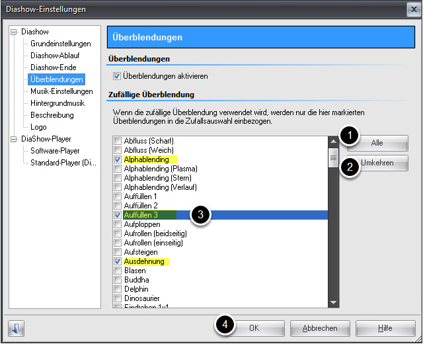Enable the Buddha transition checkbox
Image resolution: width=423 pixels, height=344 pixels.
pyautogui.click(x=118, y=280)
